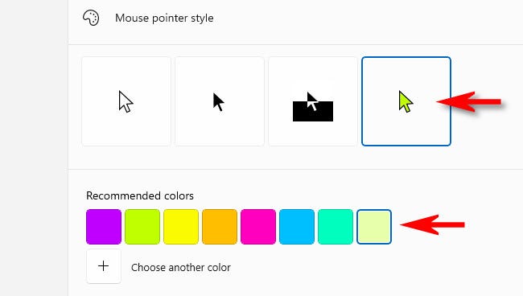Choose the inverted mouse pointer style
Screen dimensions: 523x296
(313, 101)
